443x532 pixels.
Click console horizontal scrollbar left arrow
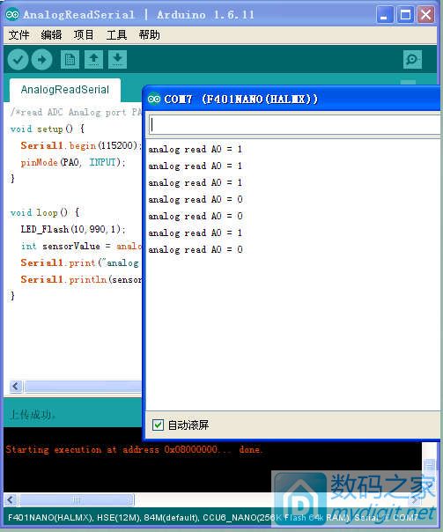pyautogui.click(x=11, y=499)
